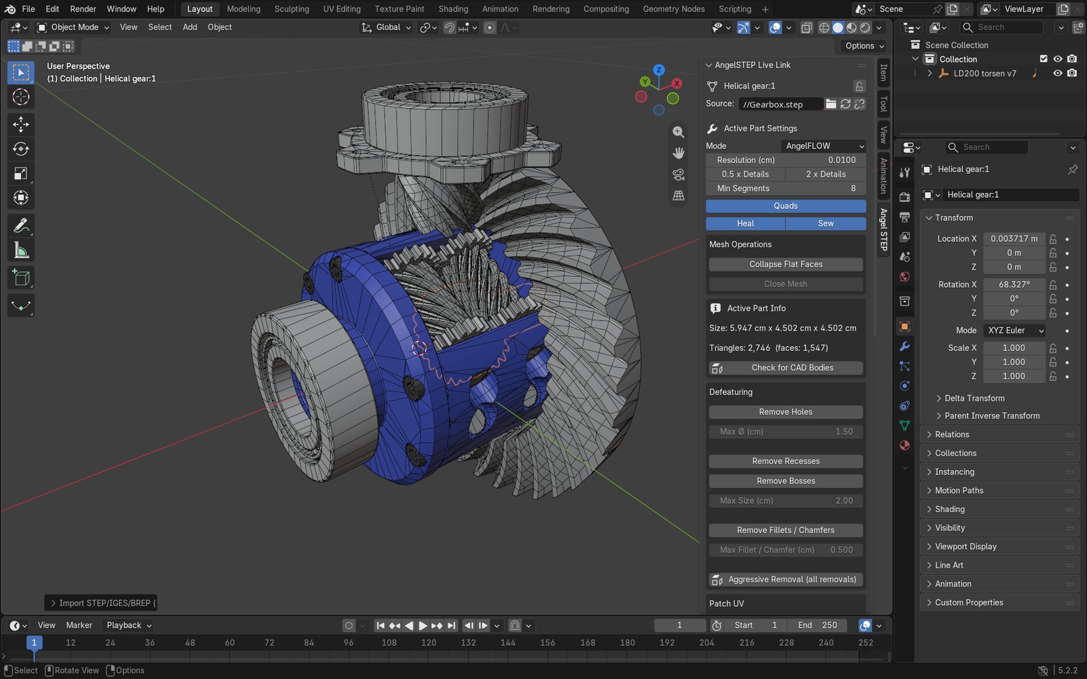Browse for Gearbox.step source folder icon

click(x=830, y=104)
